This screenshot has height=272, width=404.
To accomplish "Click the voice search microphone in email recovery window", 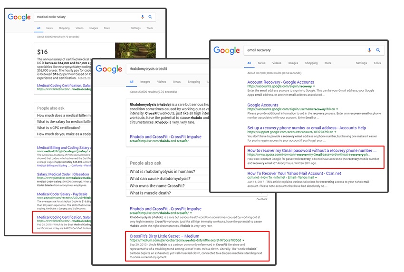I will [369, 50].
